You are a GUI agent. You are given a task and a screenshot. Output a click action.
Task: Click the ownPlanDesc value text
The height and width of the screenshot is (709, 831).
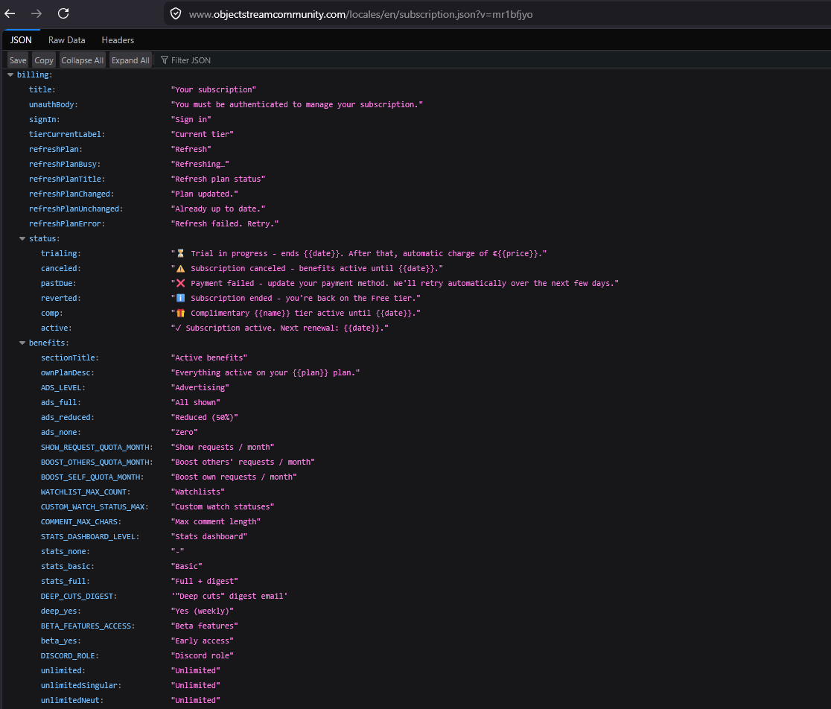tap(266, 373)
